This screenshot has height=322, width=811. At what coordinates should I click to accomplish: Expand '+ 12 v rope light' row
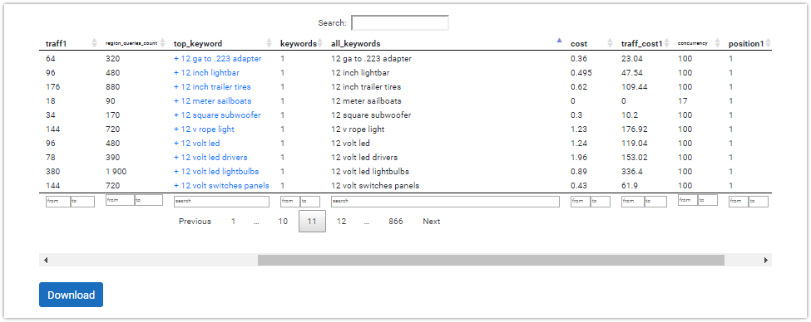pos(204,129)
